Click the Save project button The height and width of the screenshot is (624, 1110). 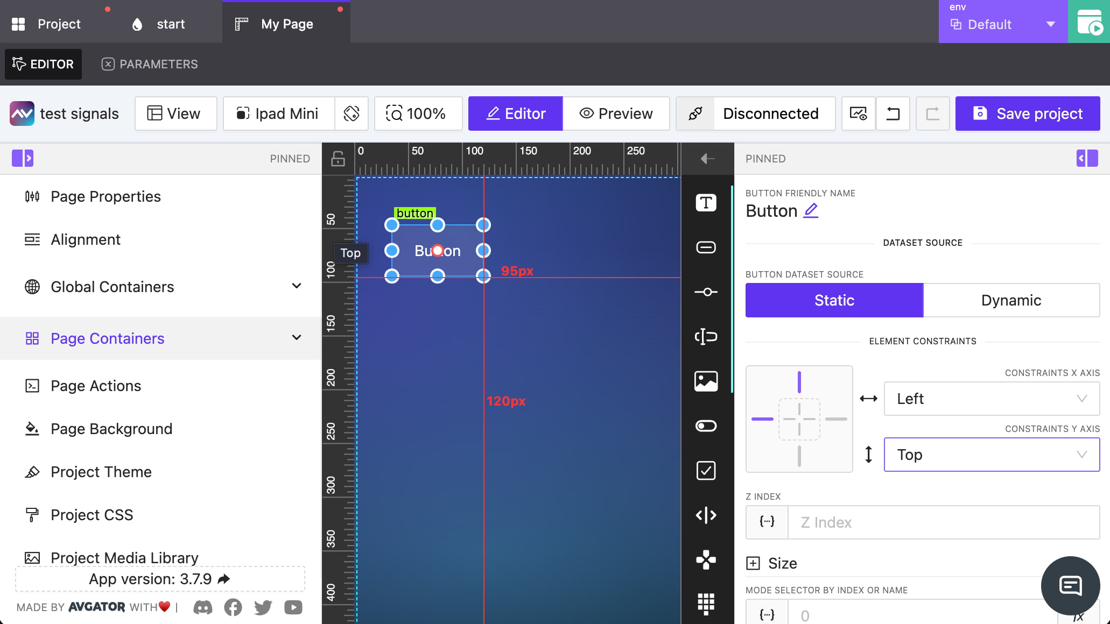(1027, 114)
